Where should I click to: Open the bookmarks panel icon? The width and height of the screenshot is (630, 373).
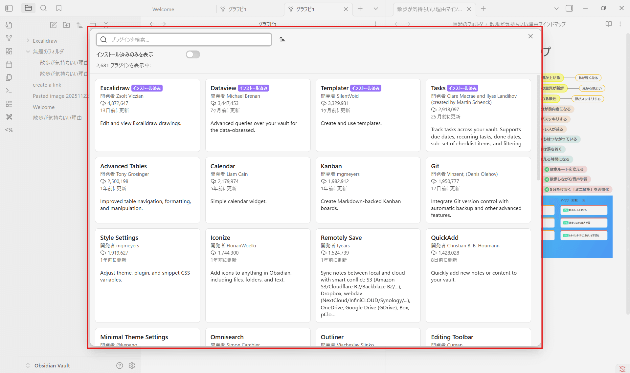[59, 8]
